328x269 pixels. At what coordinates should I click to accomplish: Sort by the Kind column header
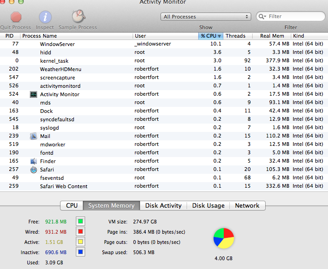(x=309, y=36)
